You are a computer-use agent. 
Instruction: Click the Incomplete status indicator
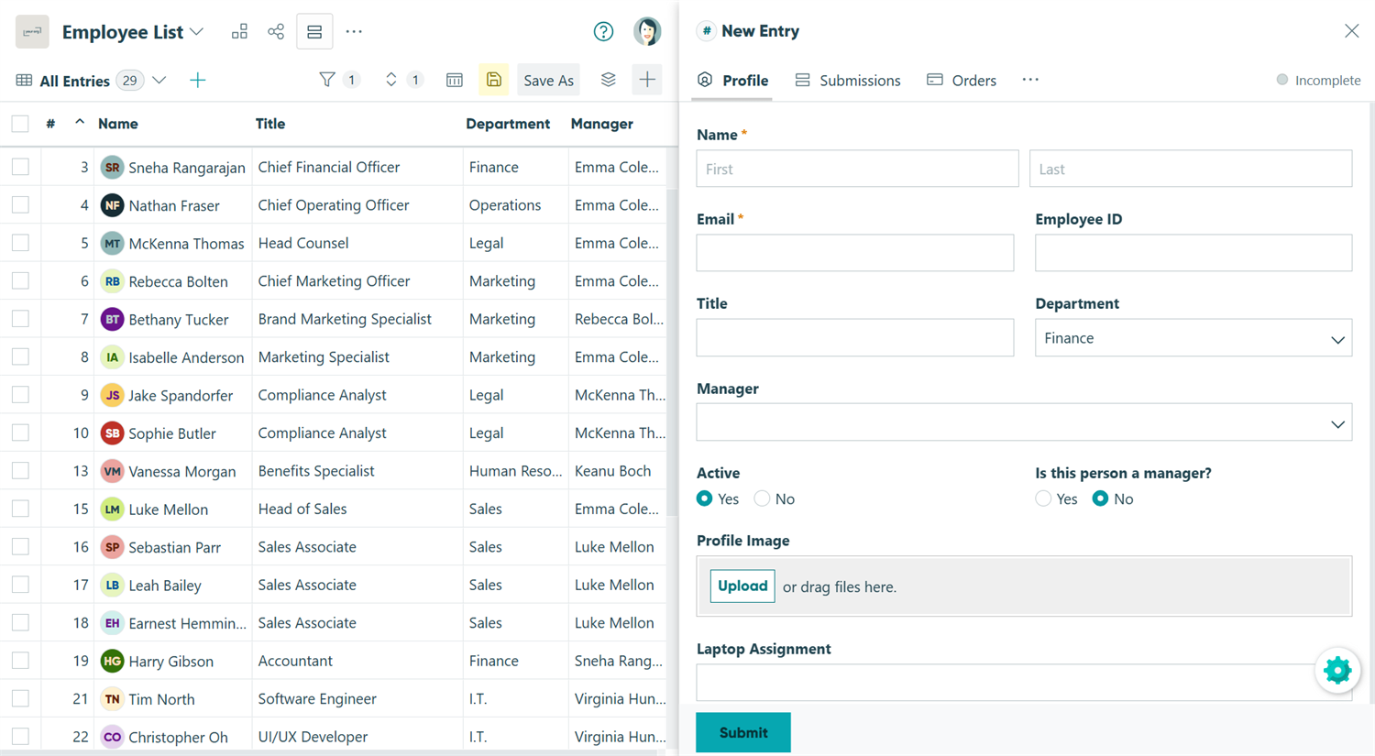pos(1318,81)
